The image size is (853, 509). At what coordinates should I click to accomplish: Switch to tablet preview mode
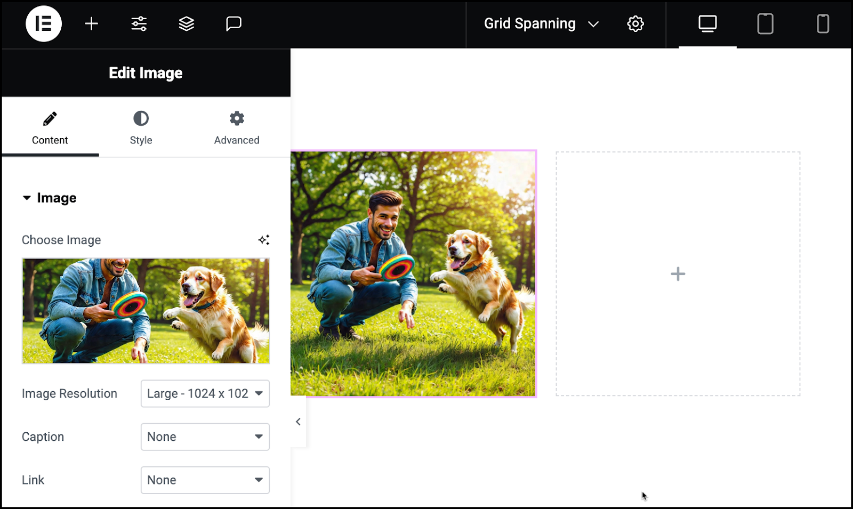(x=765, y=24)
